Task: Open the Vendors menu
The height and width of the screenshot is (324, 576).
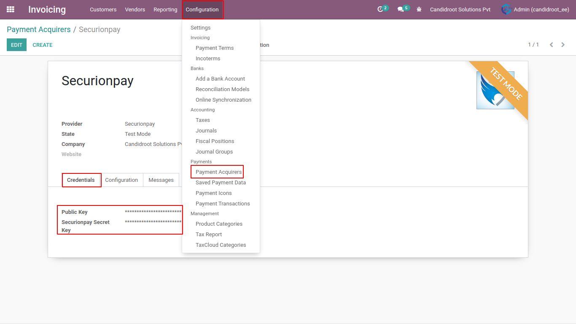Action: (x=135, y=10)
